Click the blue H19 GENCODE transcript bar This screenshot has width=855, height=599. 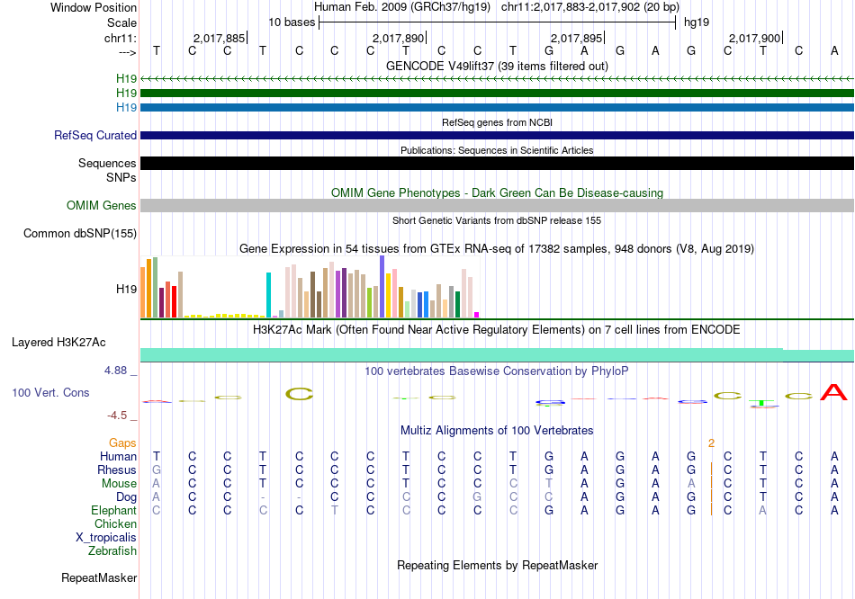(x=497, y=107)
